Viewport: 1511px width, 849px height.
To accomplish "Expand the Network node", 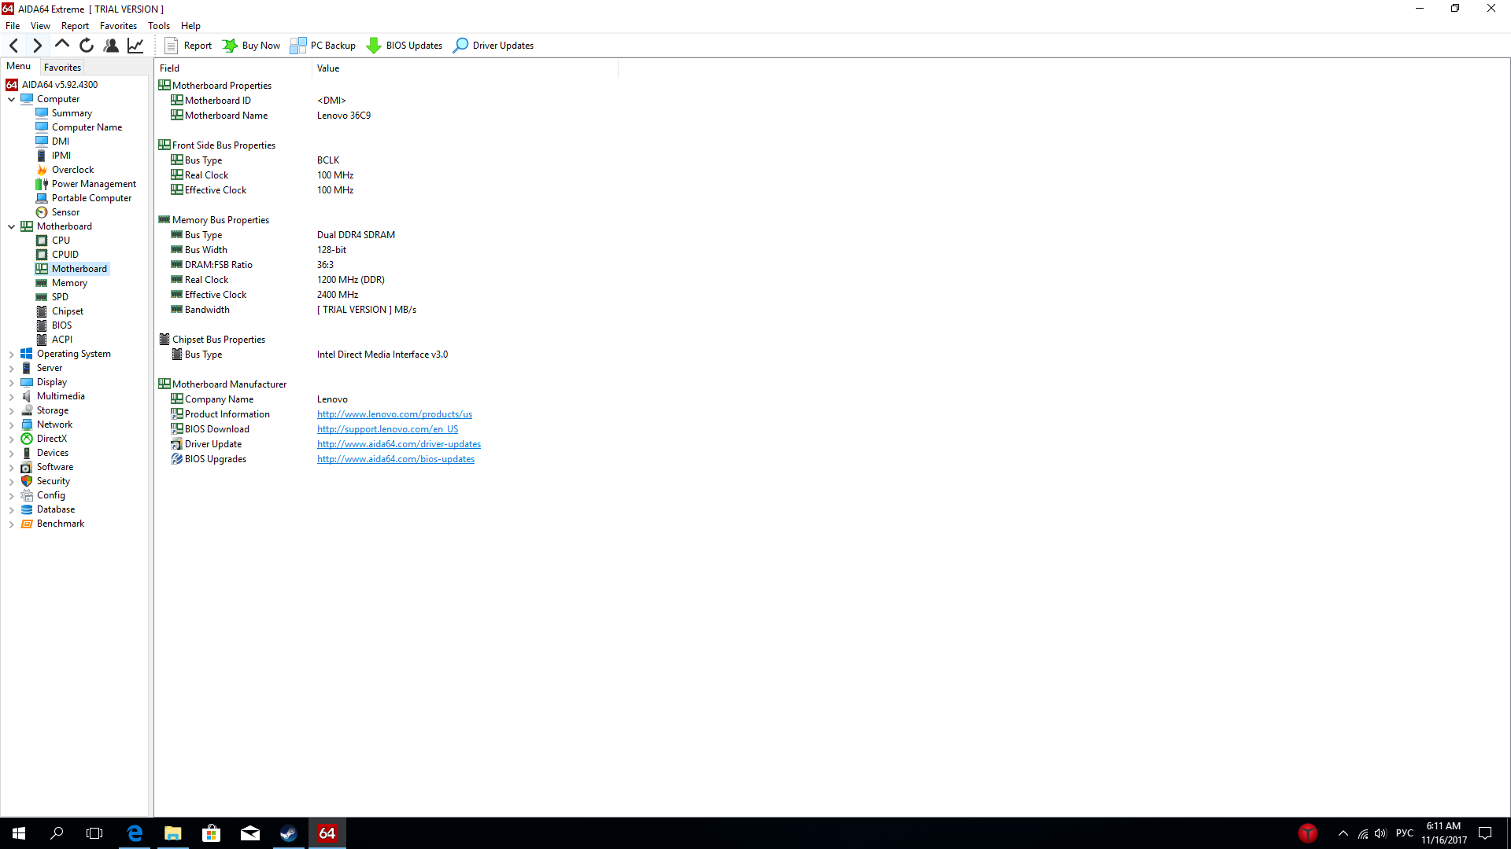I will (12, 425).
